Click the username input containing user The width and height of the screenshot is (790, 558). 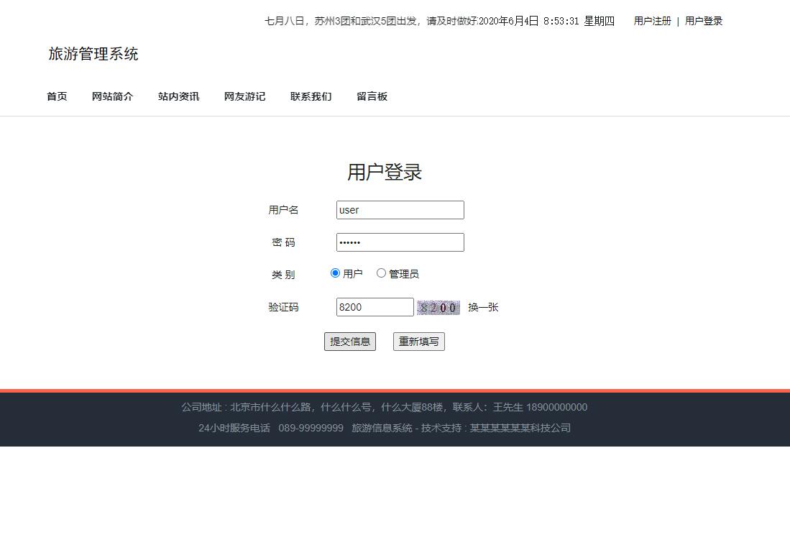[400, 209]
